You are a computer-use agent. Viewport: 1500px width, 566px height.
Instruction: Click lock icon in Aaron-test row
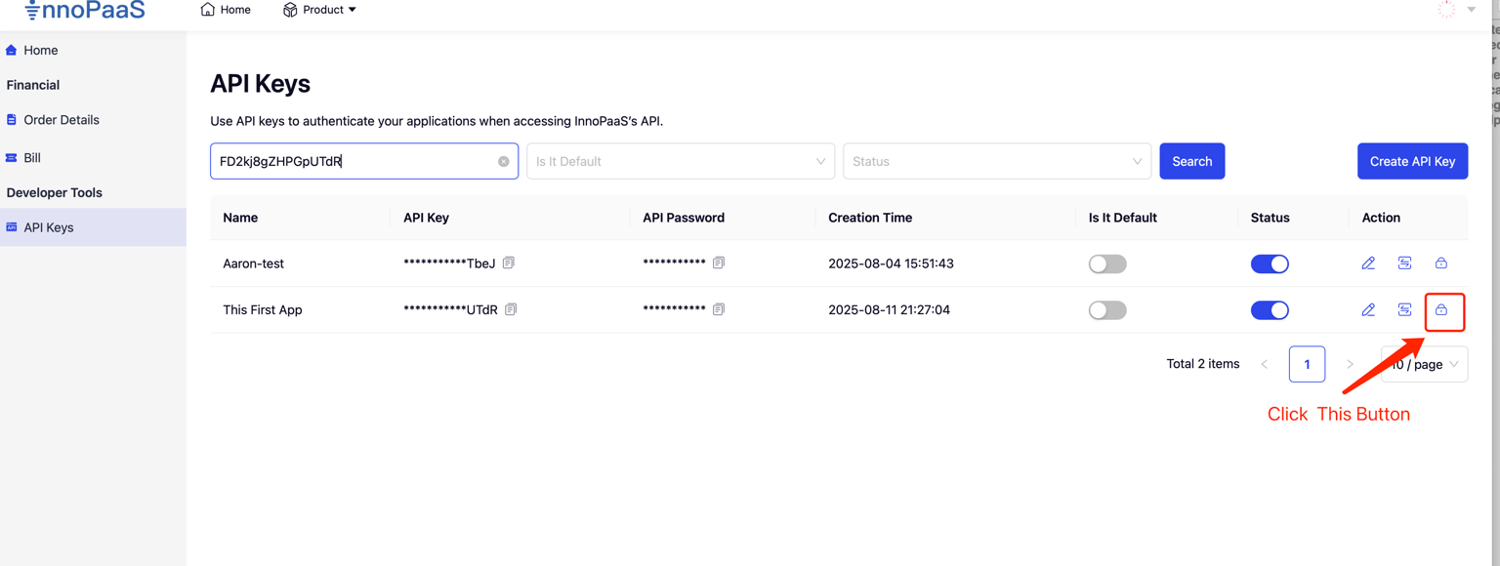click(1441, 263)
